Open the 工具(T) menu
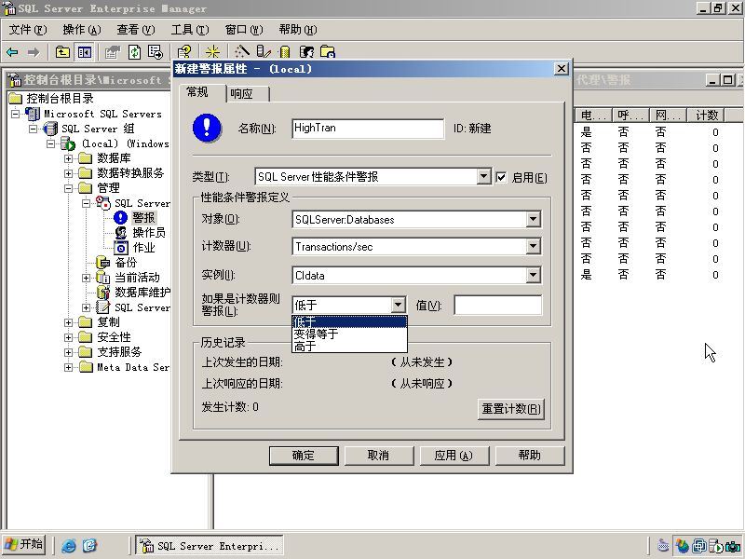Image resolution: width=745 pixels, height=559 pixels. click(190, 30)
